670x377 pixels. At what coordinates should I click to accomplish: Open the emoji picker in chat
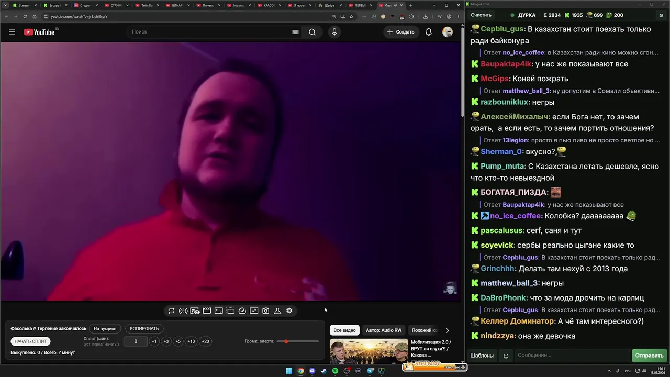tap(506, 356)
